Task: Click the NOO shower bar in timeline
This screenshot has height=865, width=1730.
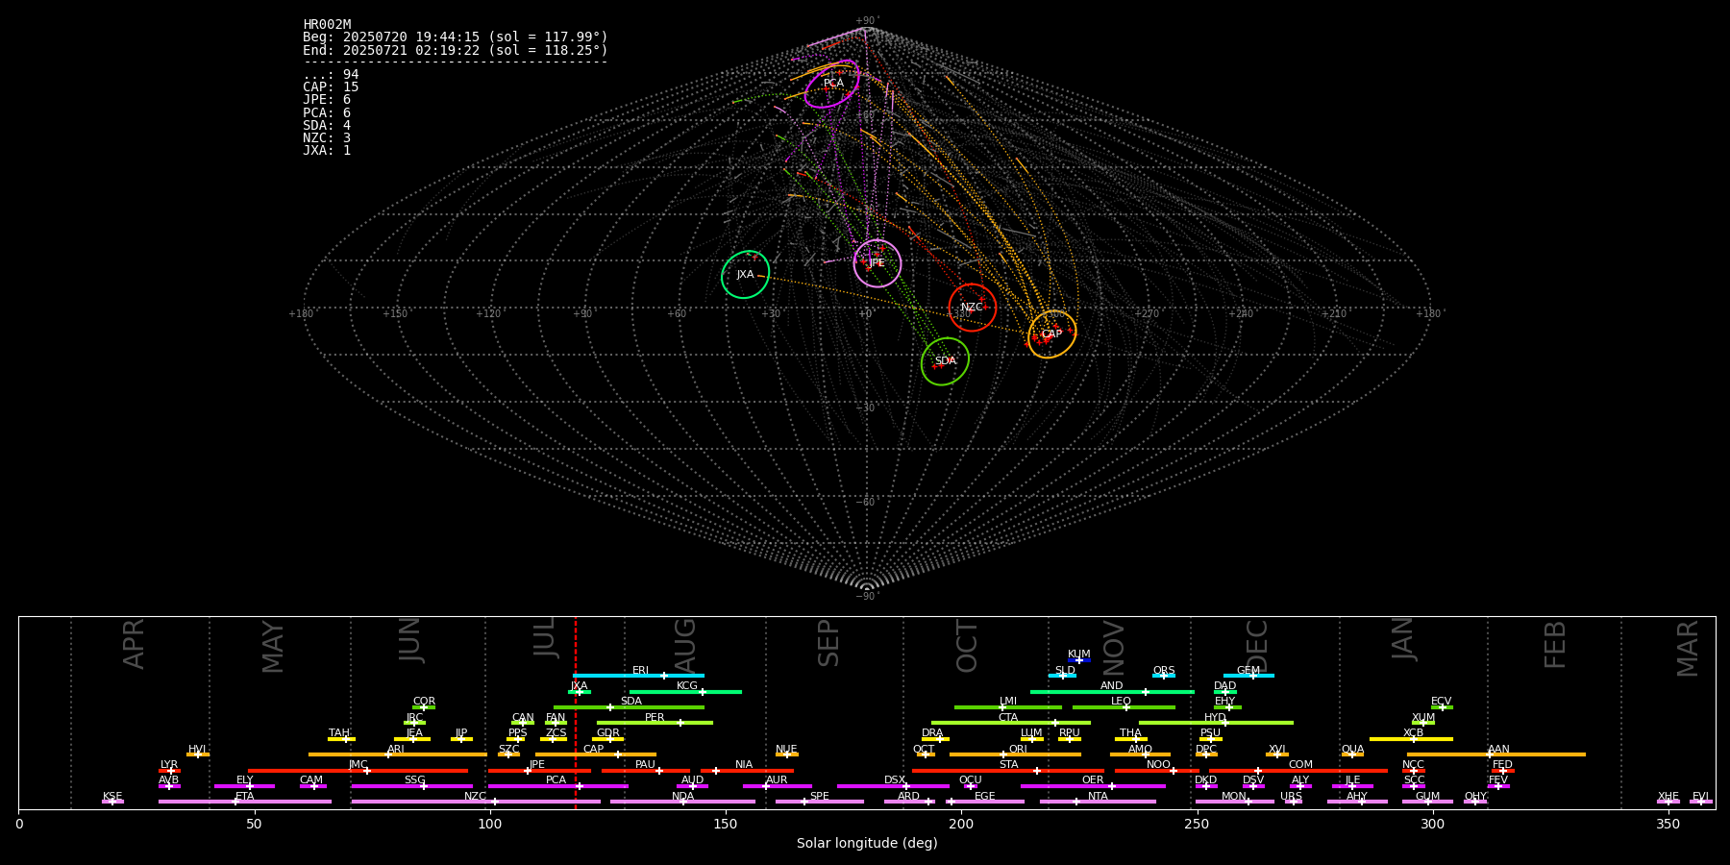Action: coord(1157,770)
